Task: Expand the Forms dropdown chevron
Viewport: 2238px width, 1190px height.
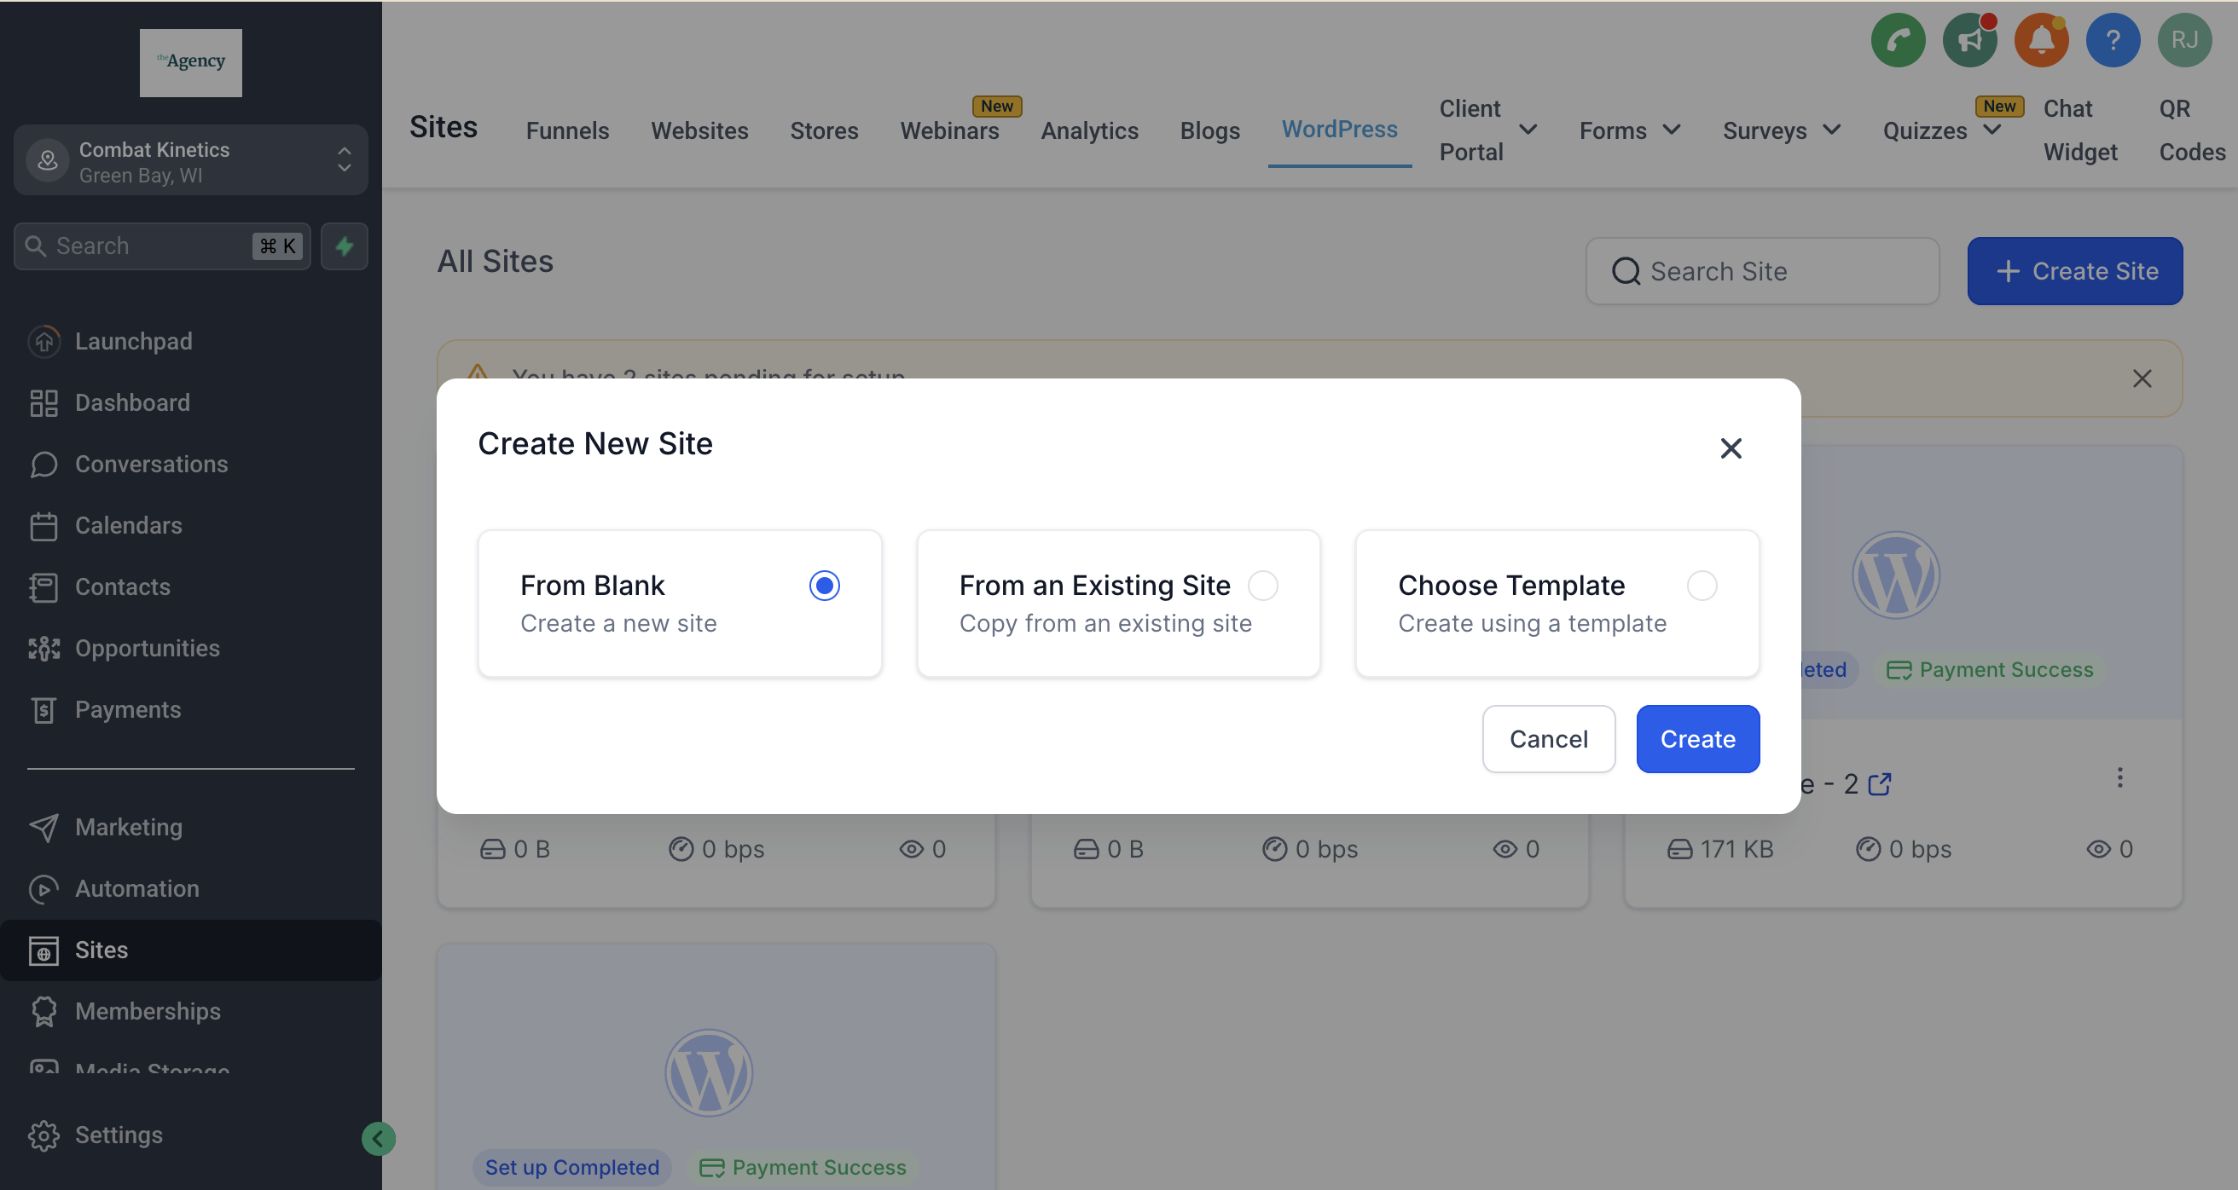Action: click(x=1671, y=130)
